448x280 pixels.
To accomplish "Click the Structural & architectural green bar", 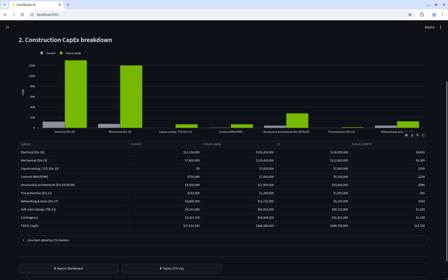I will tap(297, 121).
